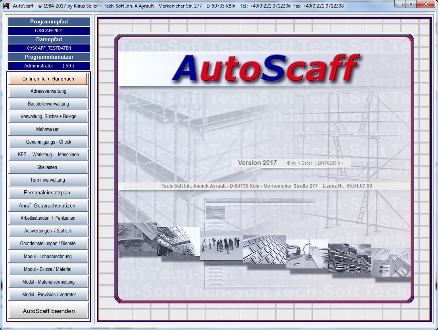This screenshot has width=438, height=330.
Task: Open Modul - Materialvermietung
Action: point(48,282)
